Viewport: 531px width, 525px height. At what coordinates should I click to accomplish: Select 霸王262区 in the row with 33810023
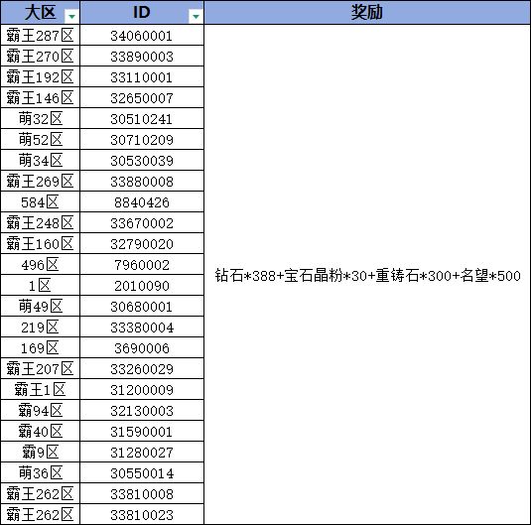pos(41,514)
